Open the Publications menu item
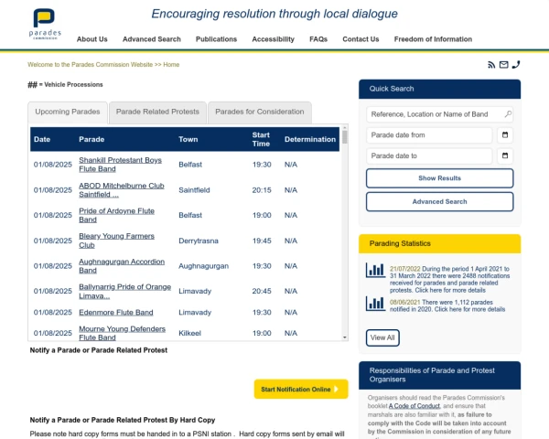Image resolution: width=549 pixels, height=439 pixels. pos(216,39)
